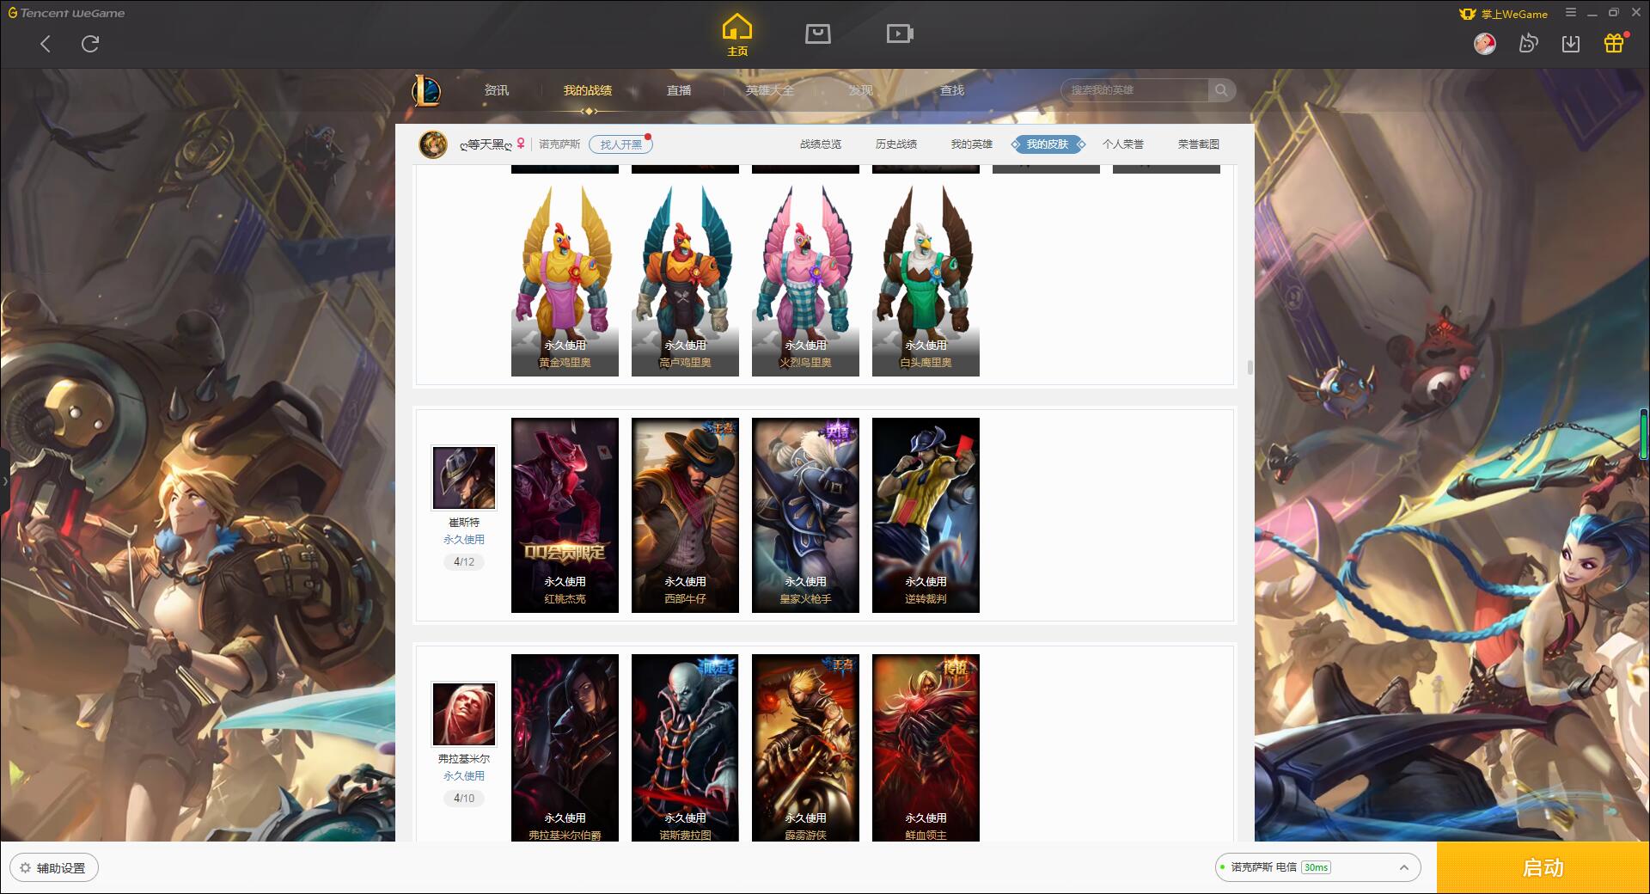Switch to the 发现 tab

[861, 90]
